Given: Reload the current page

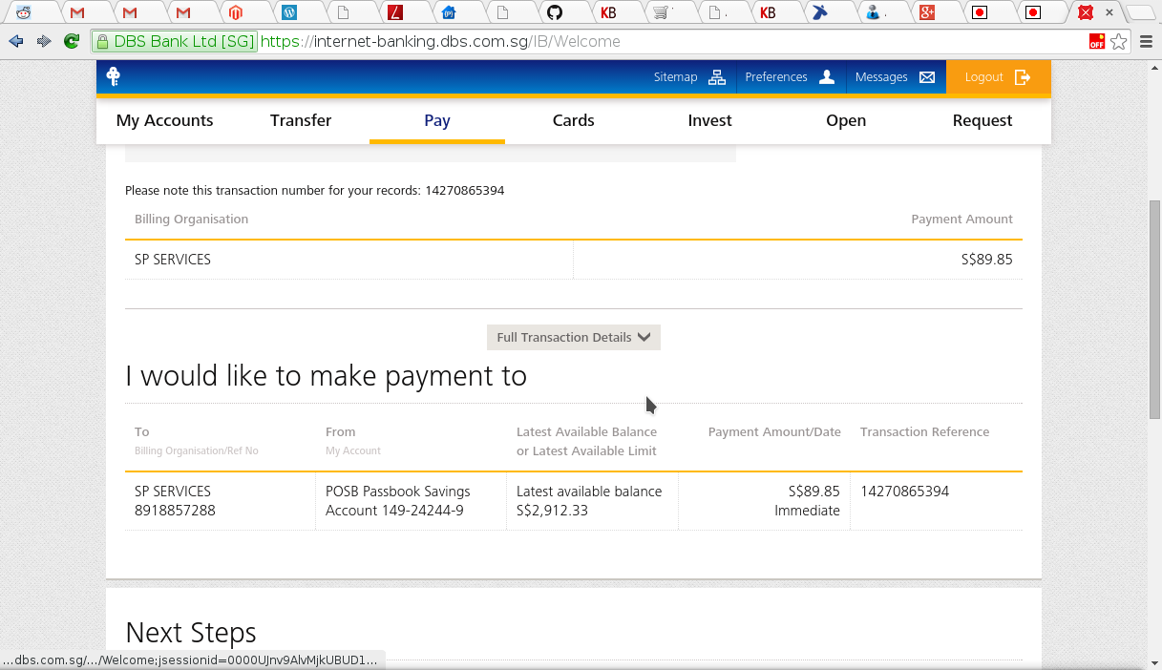Looking at the screenshot, I should pyautogui.click(x=72, y=41).
